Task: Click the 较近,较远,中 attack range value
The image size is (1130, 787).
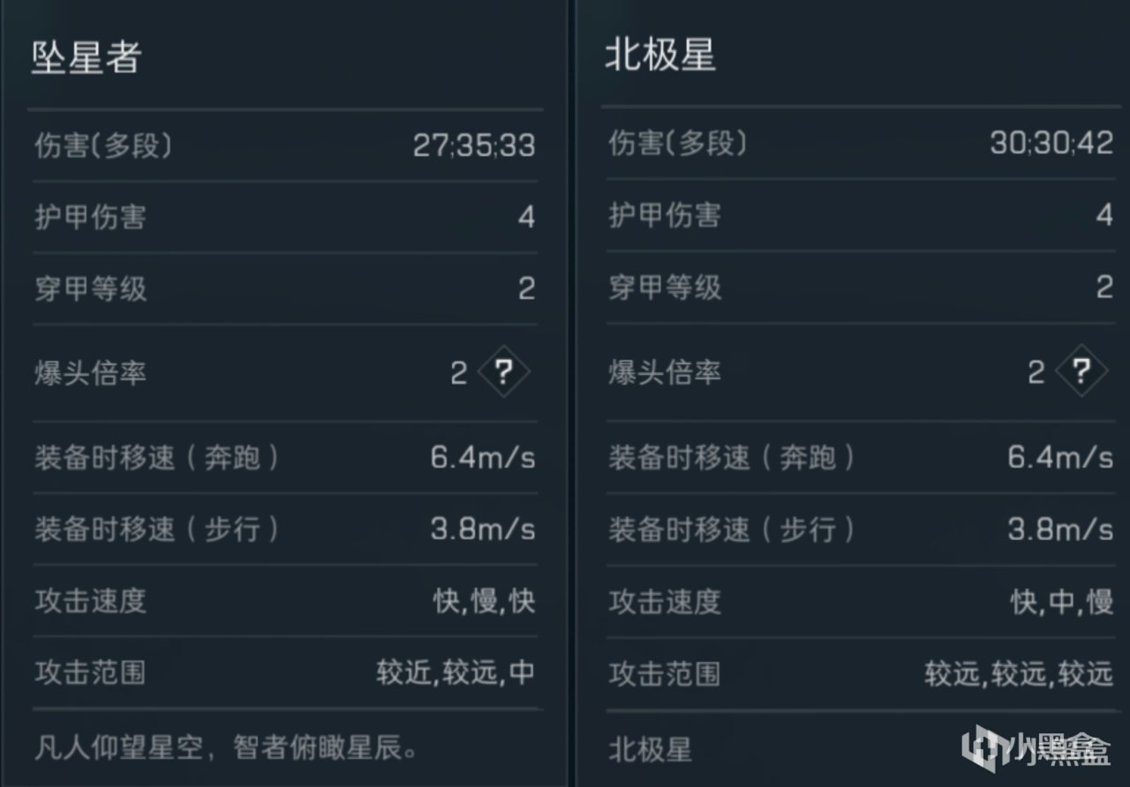Action: (456, 672)
